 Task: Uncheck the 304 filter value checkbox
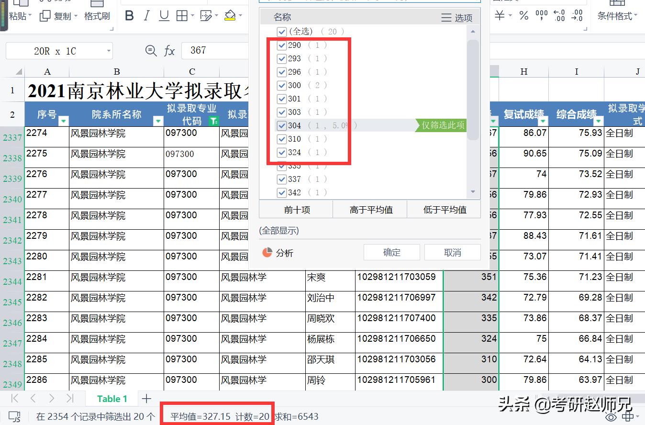[282, 125]
